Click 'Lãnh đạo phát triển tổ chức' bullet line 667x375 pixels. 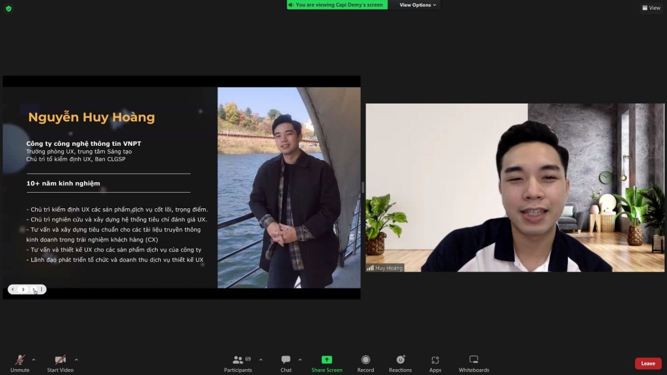coord(115,260)
